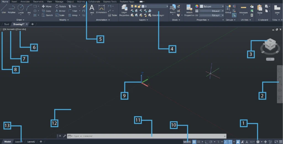
Task: Open the Layer Properties manager
Action: click(x=124, y=10)
